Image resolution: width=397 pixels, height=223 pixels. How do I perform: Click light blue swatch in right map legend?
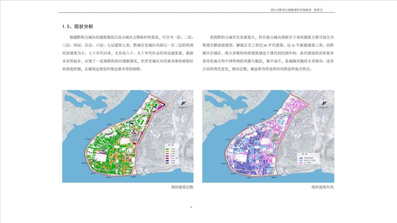pos(301,160)
